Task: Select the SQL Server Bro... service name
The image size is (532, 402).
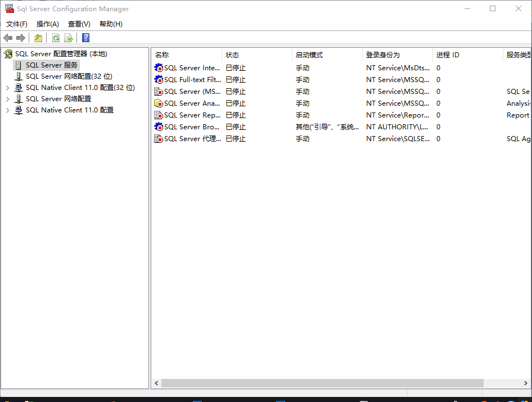Action: [192, 127]
